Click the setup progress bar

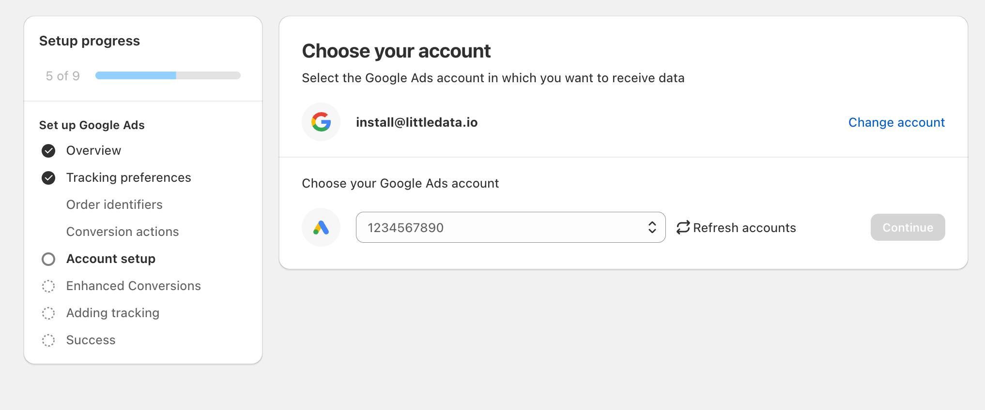[x=168, y=75]
